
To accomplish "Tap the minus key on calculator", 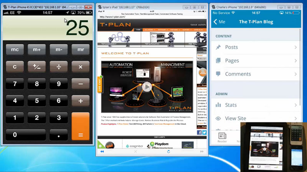I will coord(81,84).
